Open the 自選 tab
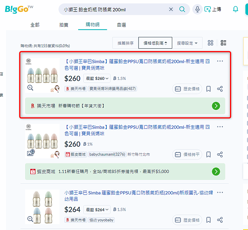 [x=121, y=25]
